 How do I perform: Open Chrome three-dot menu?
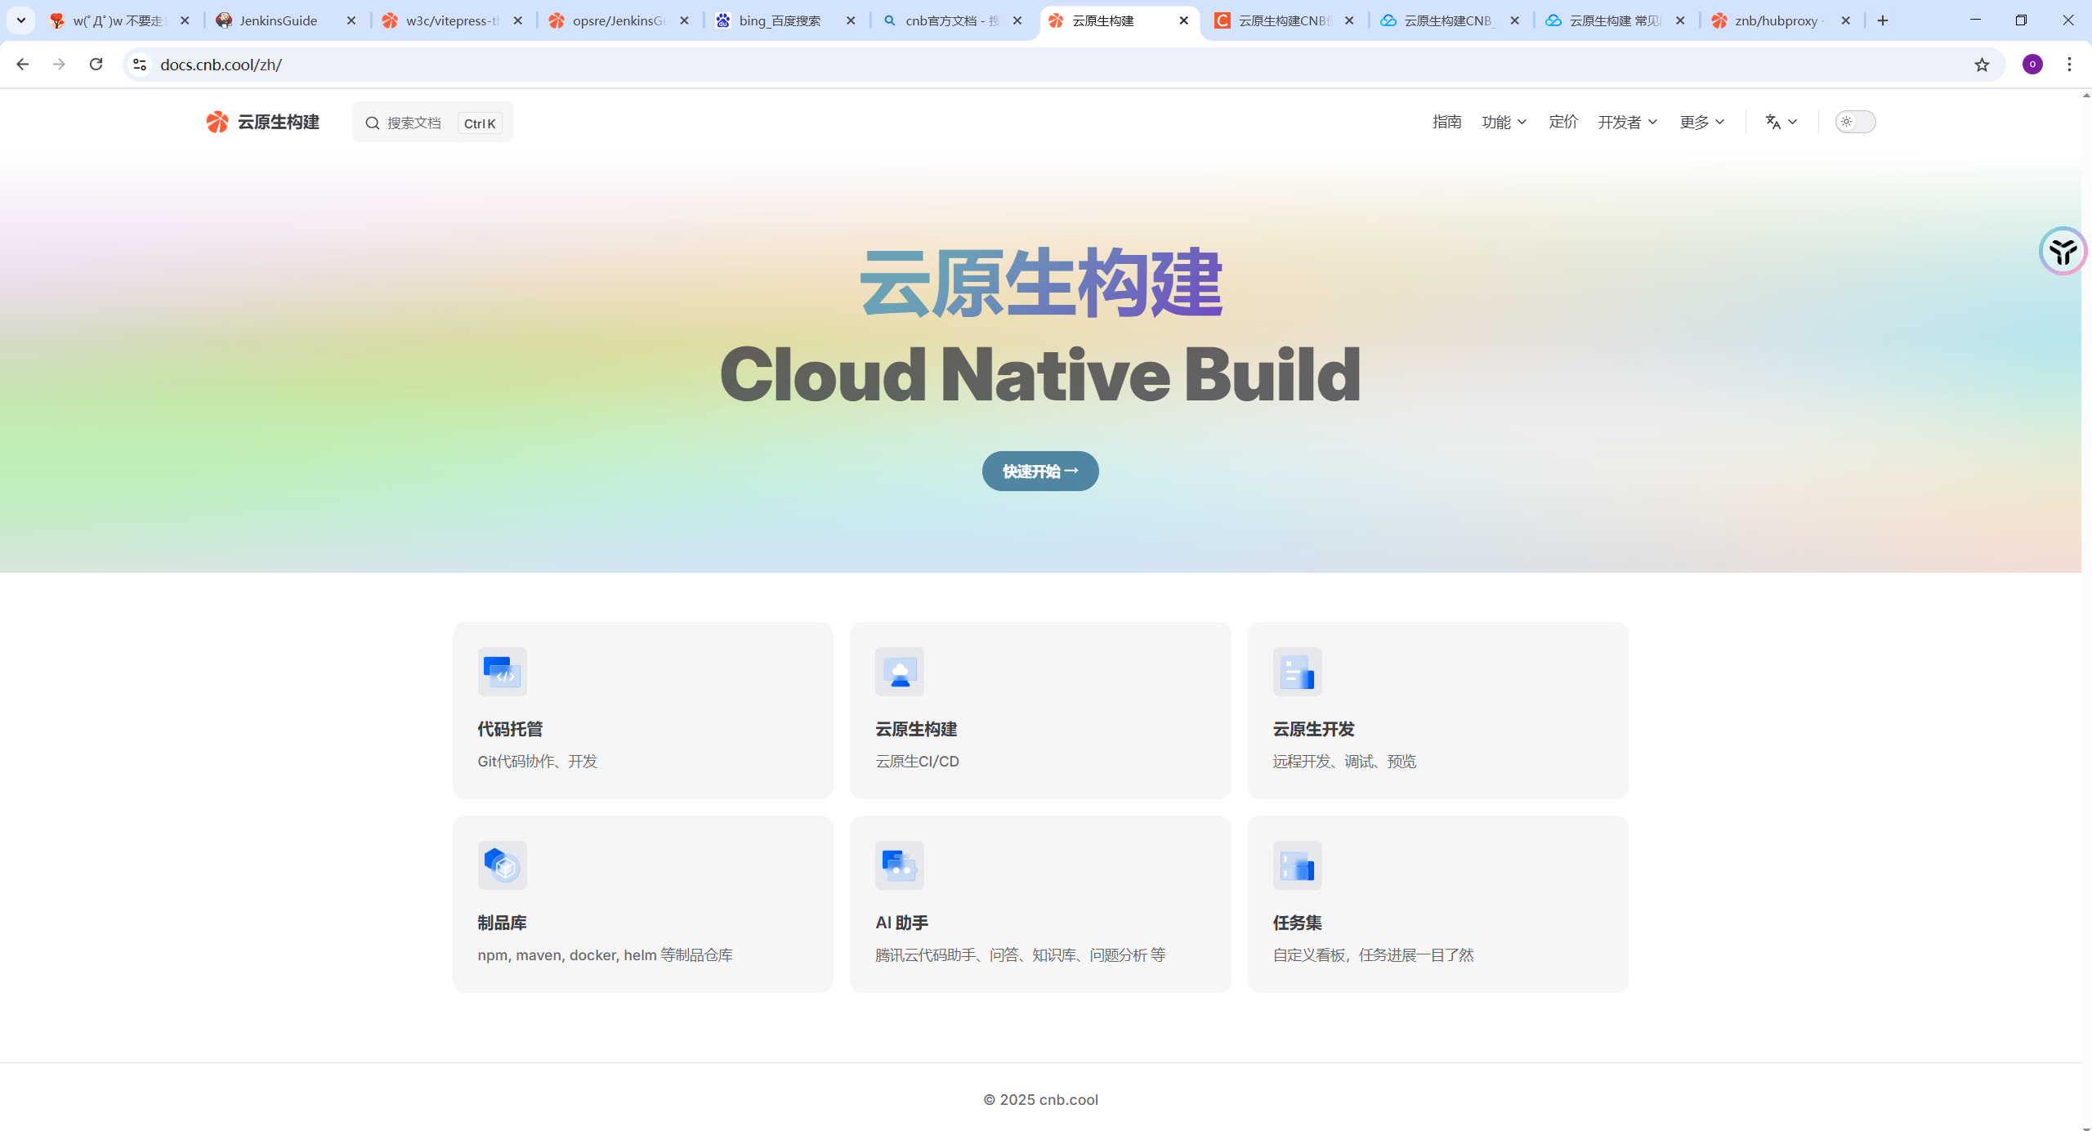click(2069, 65)
